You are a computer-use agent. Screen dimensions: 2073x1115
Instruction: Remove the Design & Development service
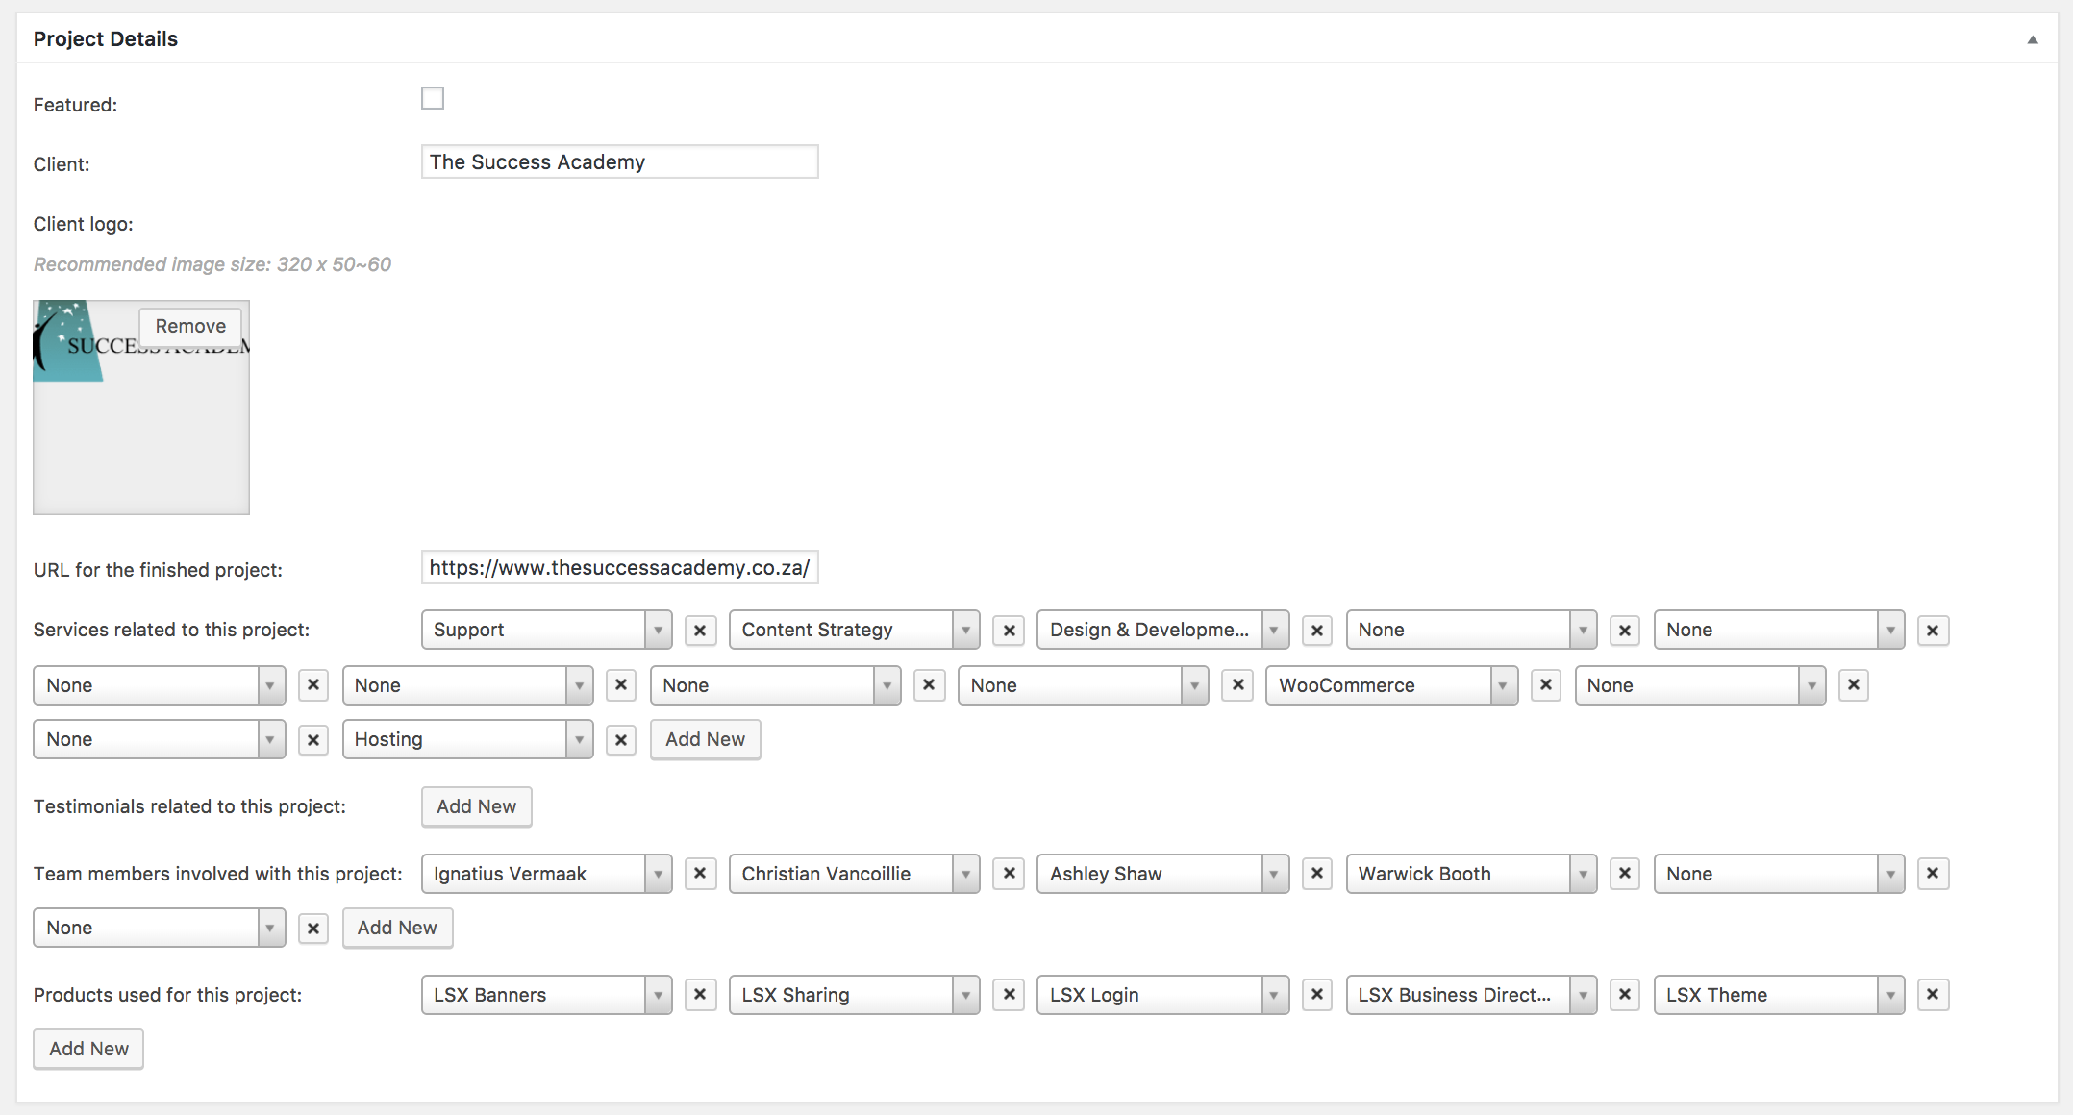tap(1317, 631)
